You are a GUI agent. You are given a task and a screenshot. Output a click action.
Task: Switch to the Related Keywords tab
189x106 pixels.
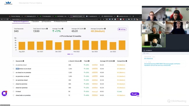(60, 21)
